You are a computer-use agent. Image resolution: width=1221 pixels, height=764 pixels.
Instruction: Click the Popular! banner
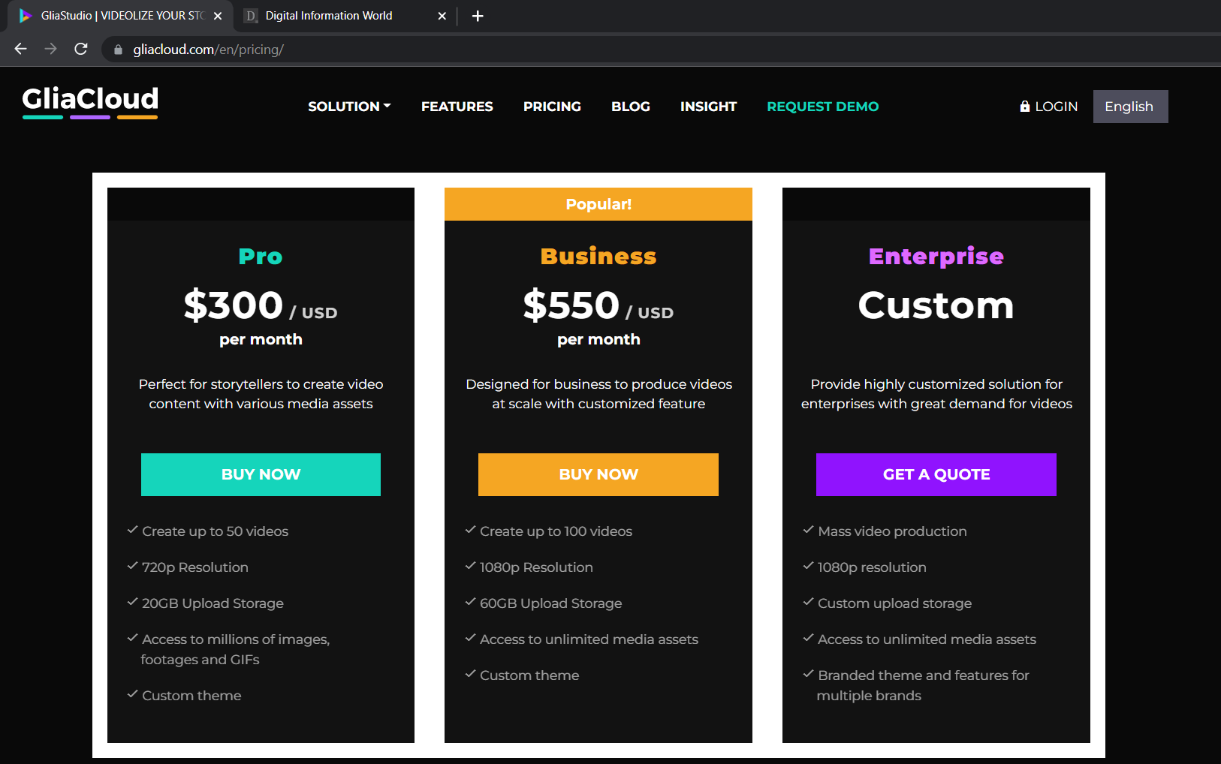[598, 204]
